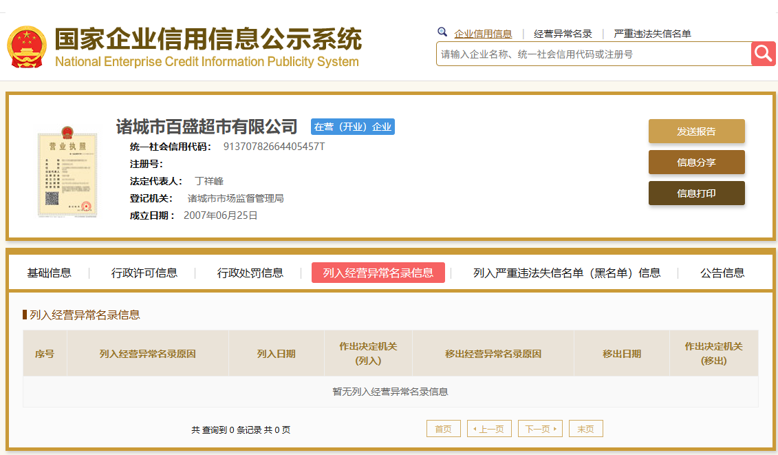Click the red search magnifier button
The height and width of the screenshot is (455, 778).
tap(763, 54)
